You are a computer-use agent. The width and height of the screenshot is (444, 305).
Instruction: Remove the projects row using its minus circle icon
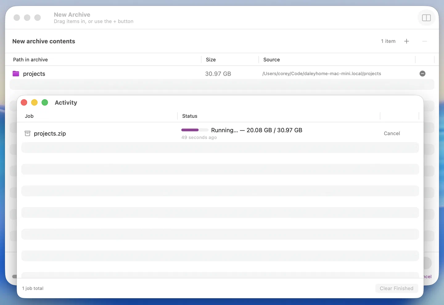(x=422, y=74)
